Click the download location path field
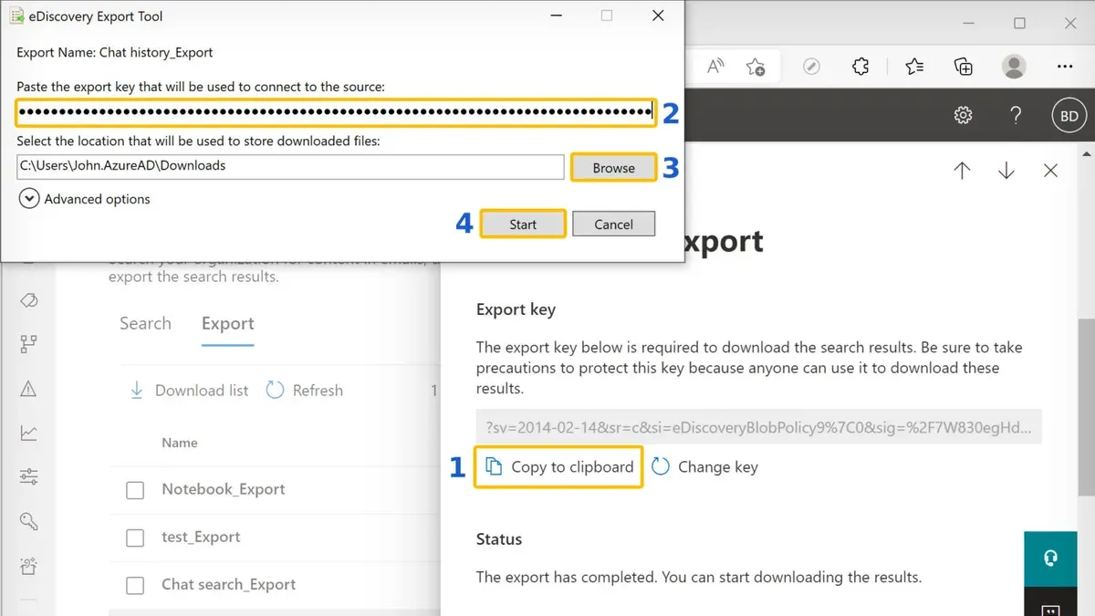Screen dimensions: 1095x616 point(290,167)
